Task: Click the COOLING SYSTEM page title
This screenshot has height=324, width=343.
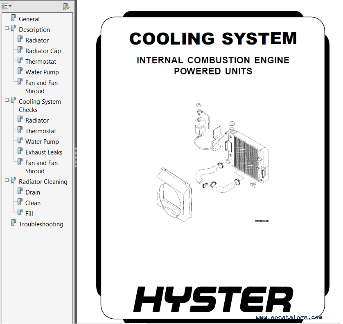Action: tap(213, 39)
